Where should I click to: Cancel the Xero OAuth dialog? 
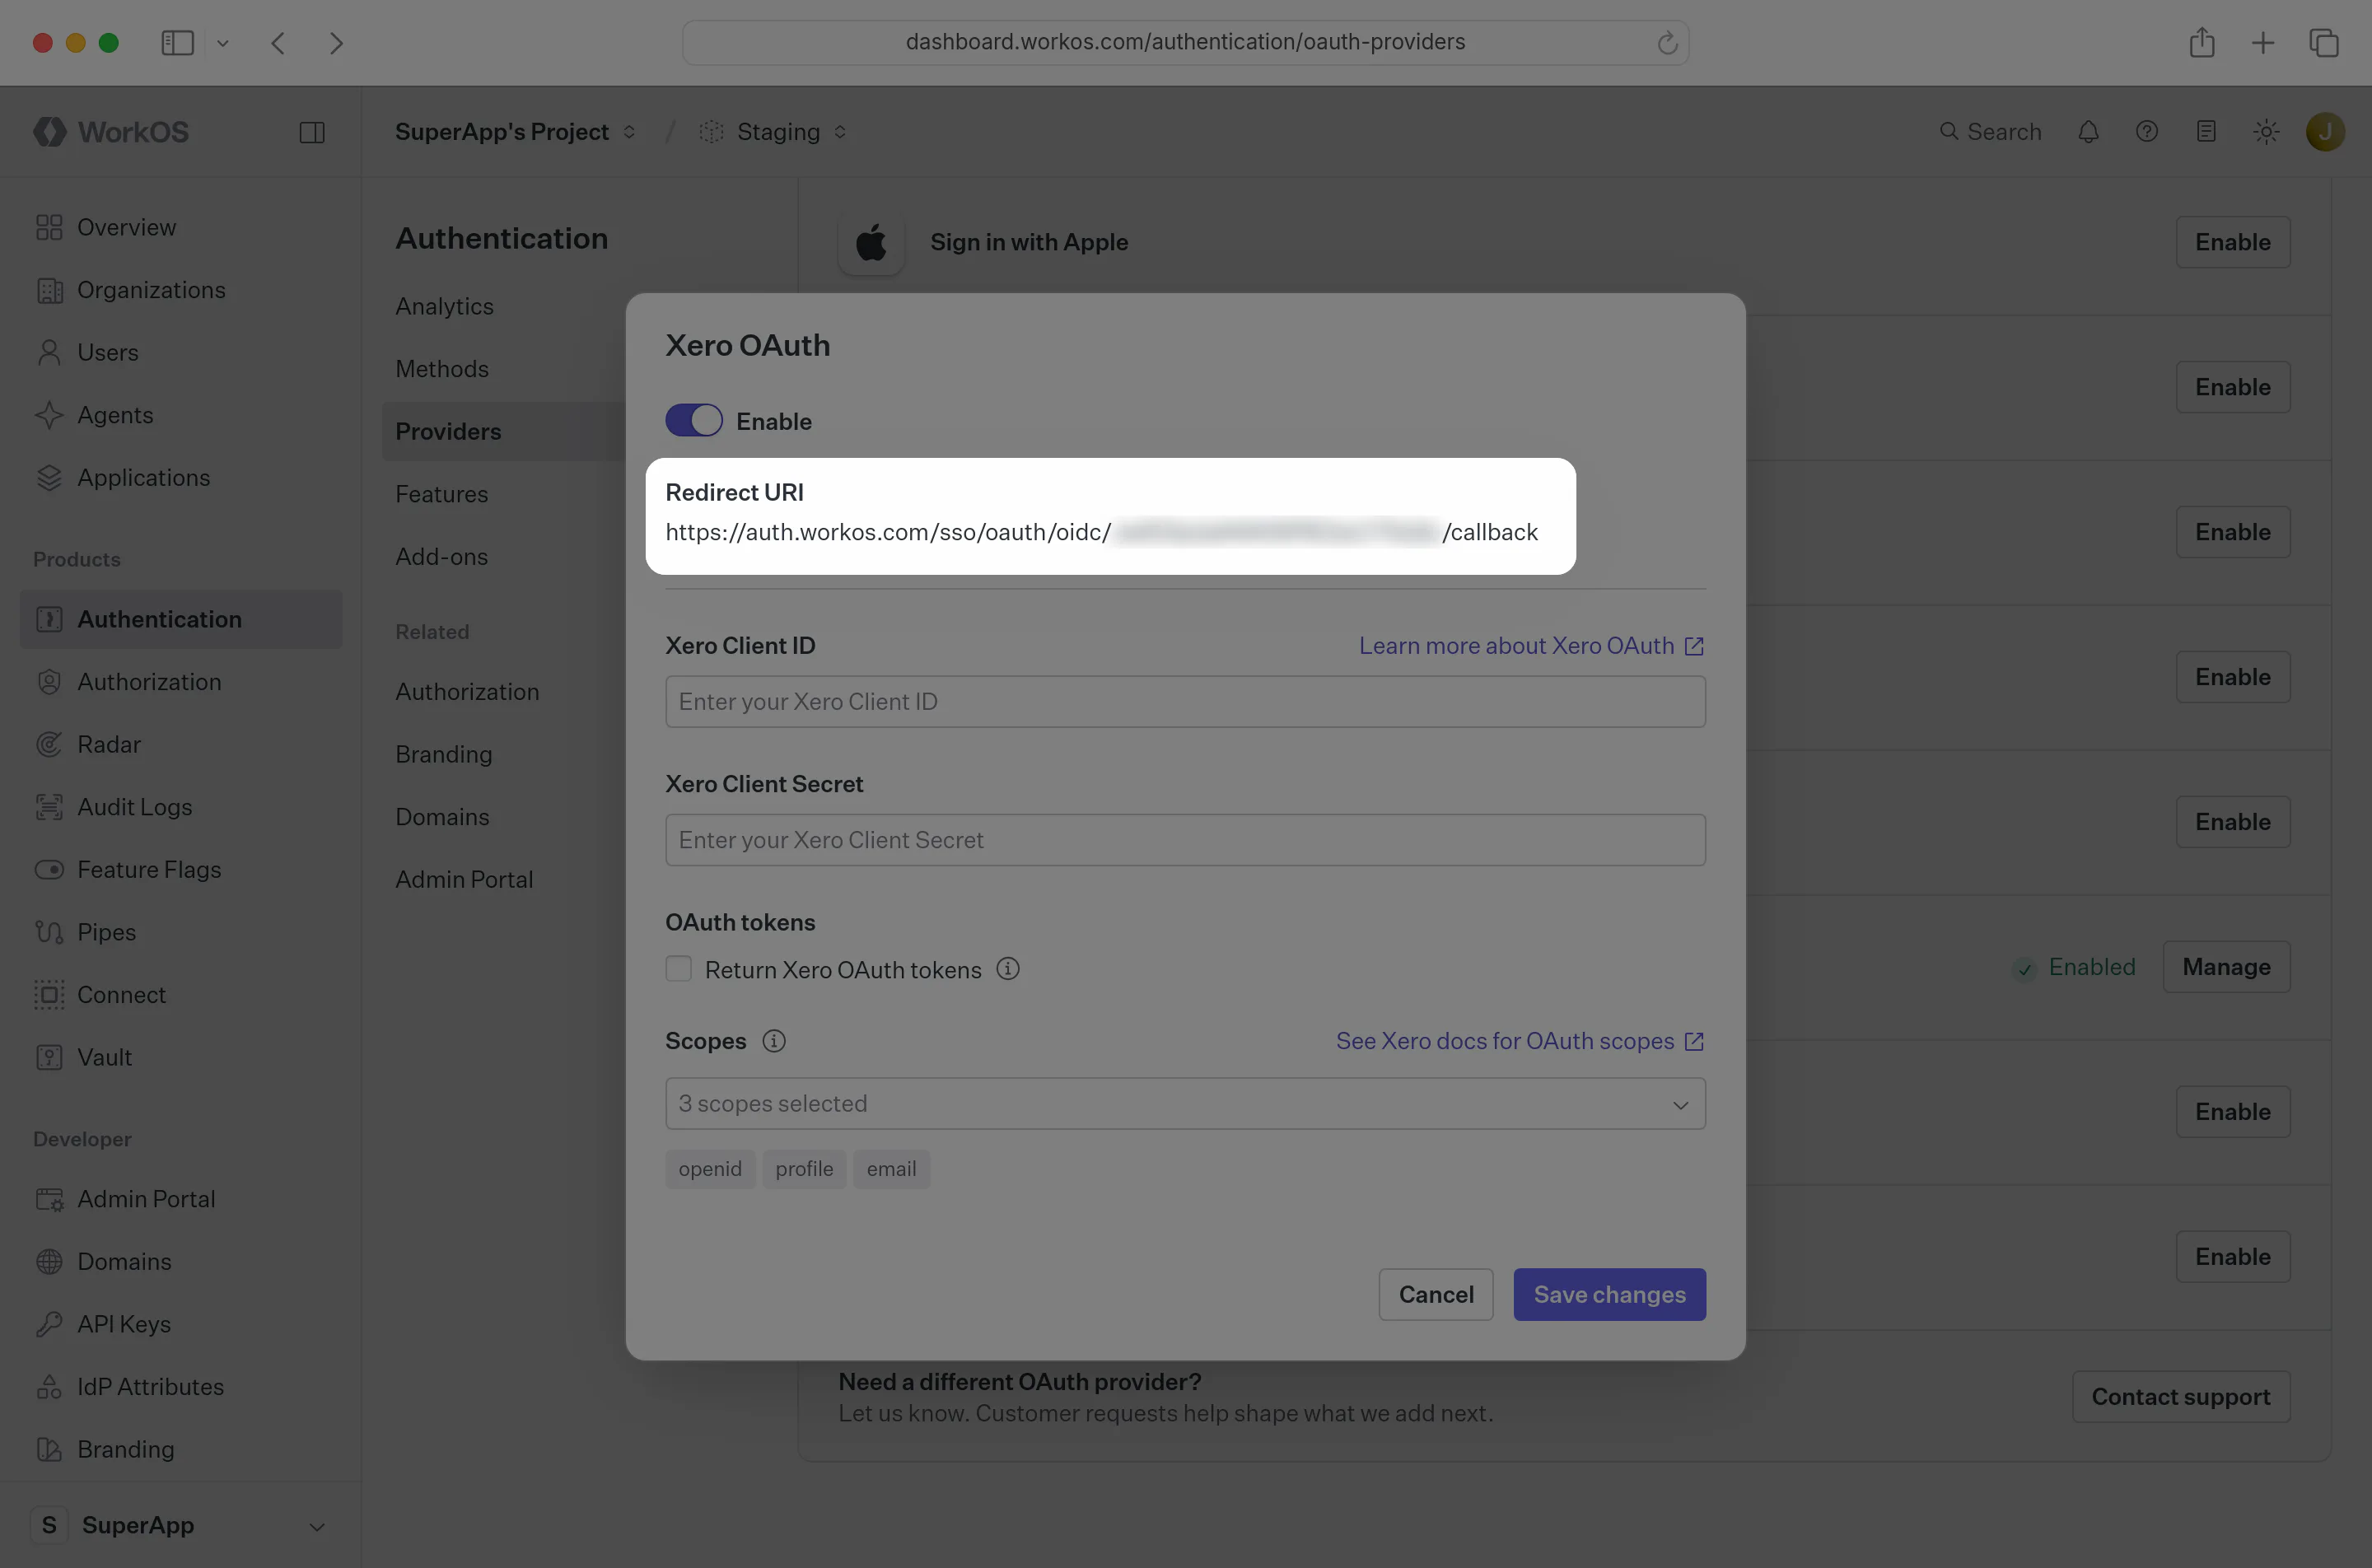pyautogui.click(x=1436, y=1295)
